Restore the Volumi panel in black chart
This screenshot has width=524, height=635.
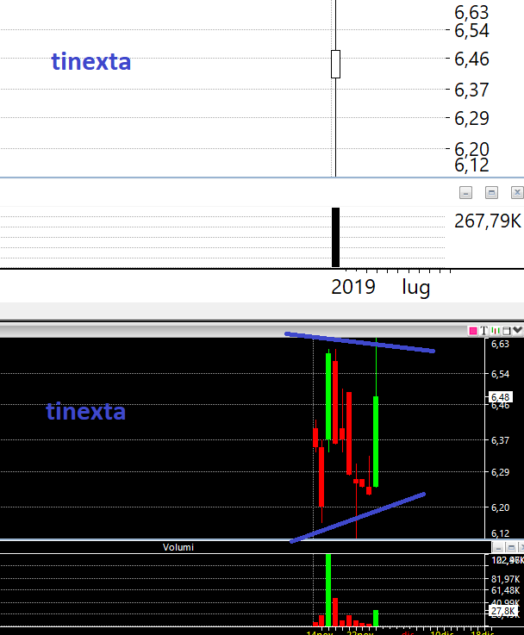pyautogui.click(x=511, y=548)
